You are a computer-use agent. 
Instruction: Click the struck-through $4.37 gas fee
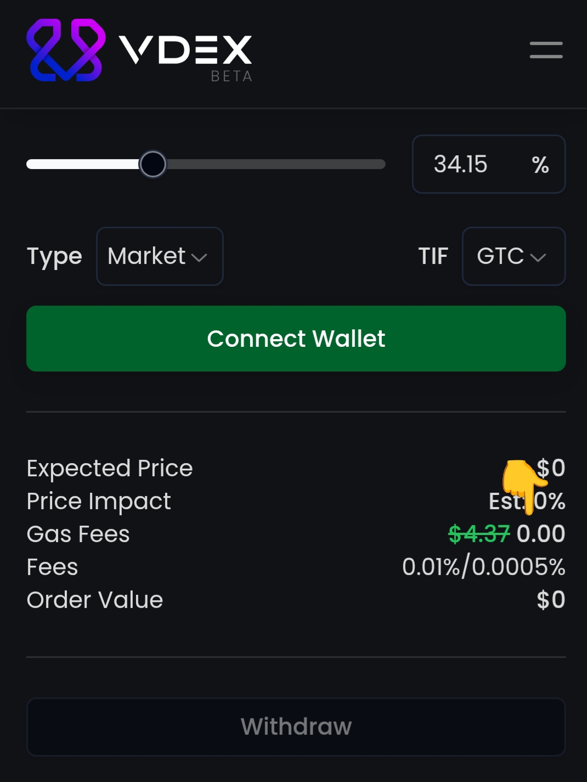(x=479, y=534)
